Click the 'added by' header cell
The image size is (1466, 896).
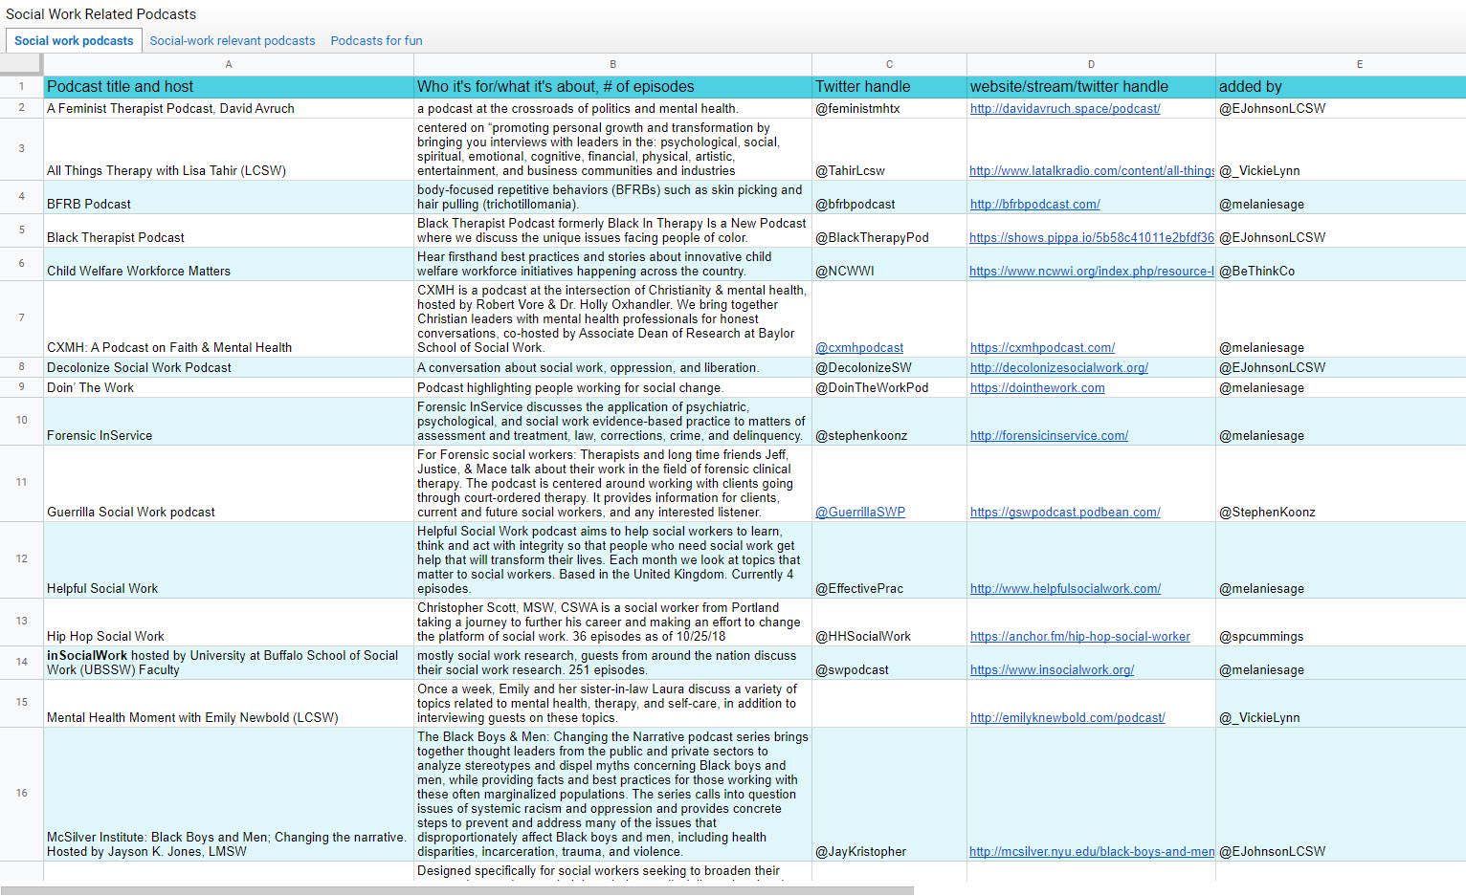click(x=1341, y=87)
